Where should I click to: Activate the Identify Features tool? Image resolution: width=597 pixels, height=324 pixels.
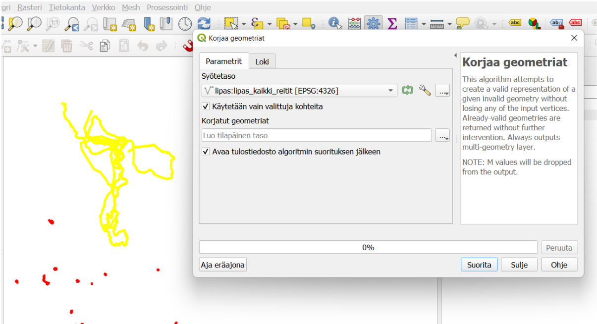[x=335, y=23]
